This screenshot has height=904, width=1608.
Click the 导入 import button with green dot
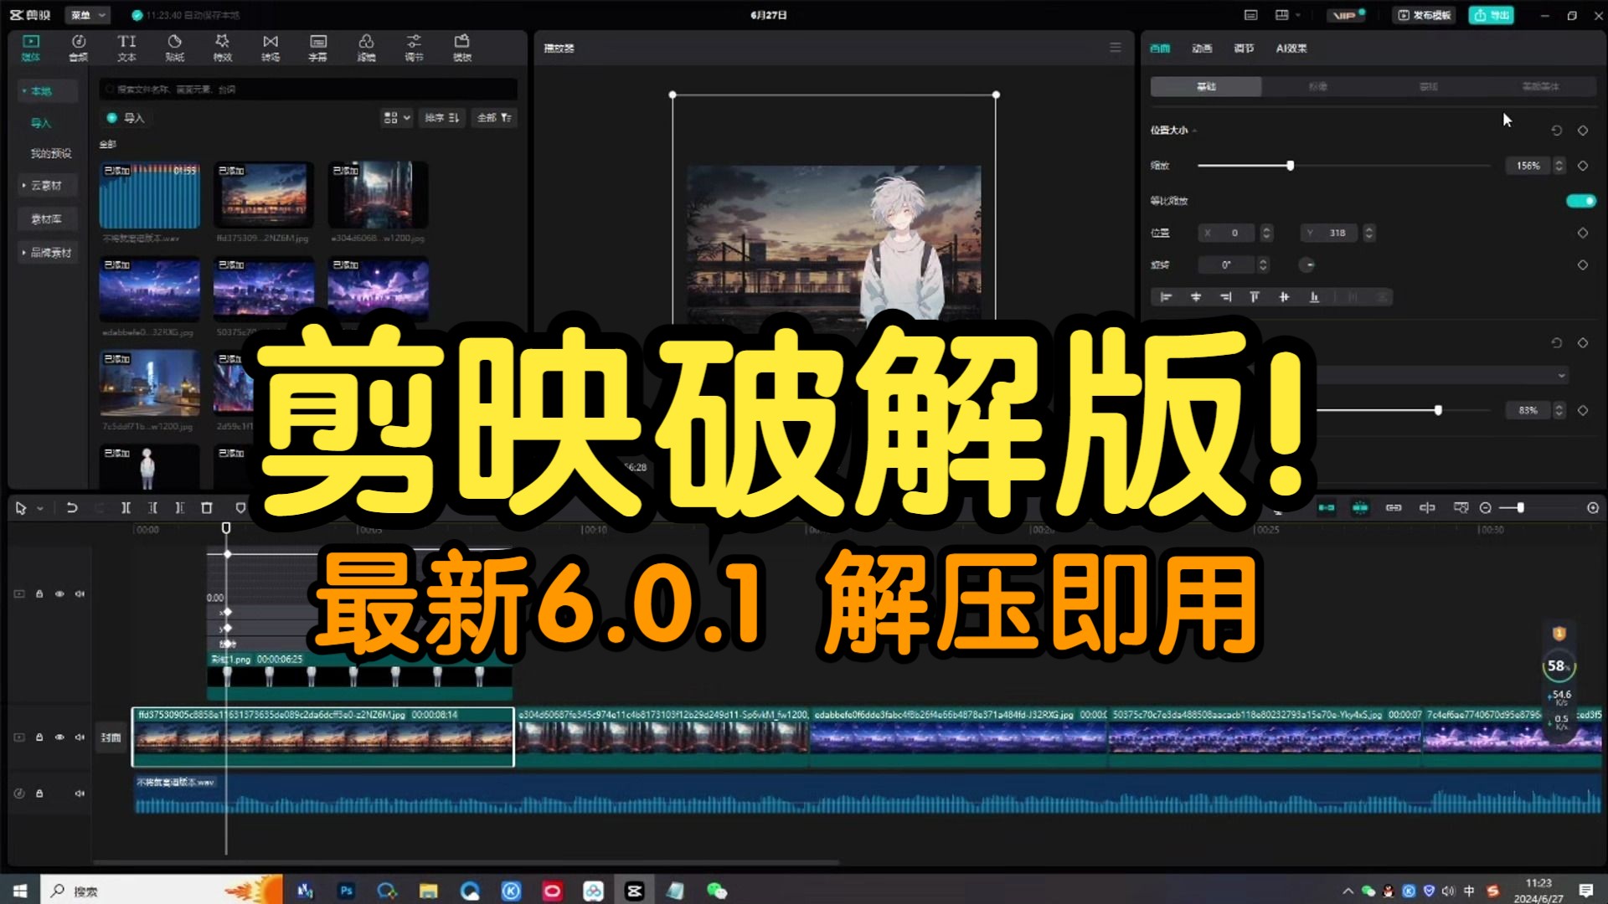(x=126, y=118)
